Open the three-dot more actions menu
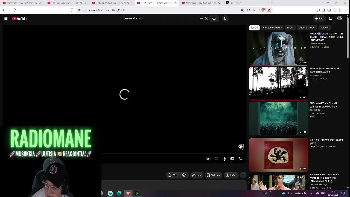Screen dimensions: 350x197 tap(243, 175)
